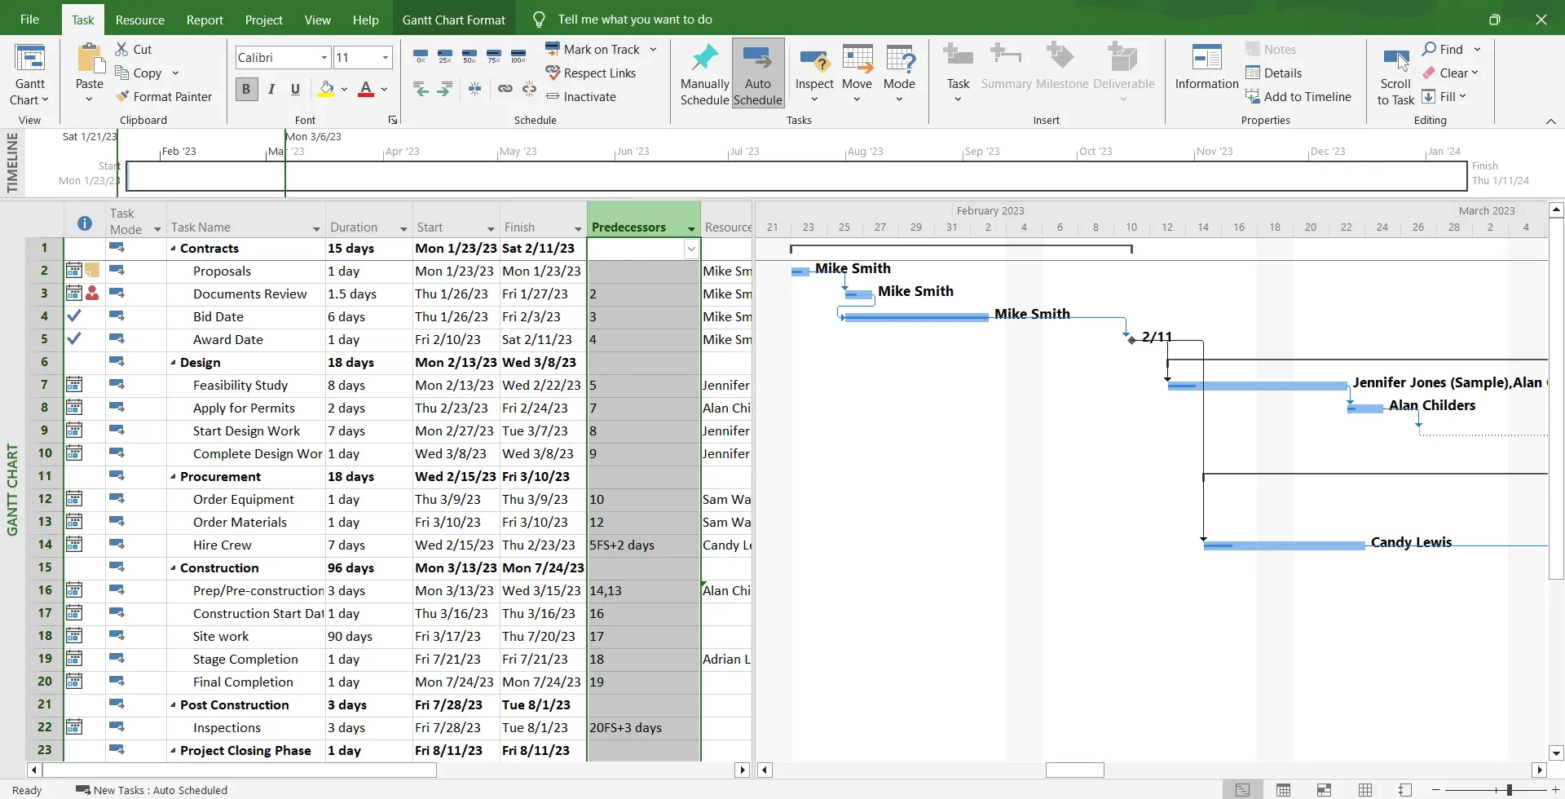Click the Auto Schedule button

758,73
